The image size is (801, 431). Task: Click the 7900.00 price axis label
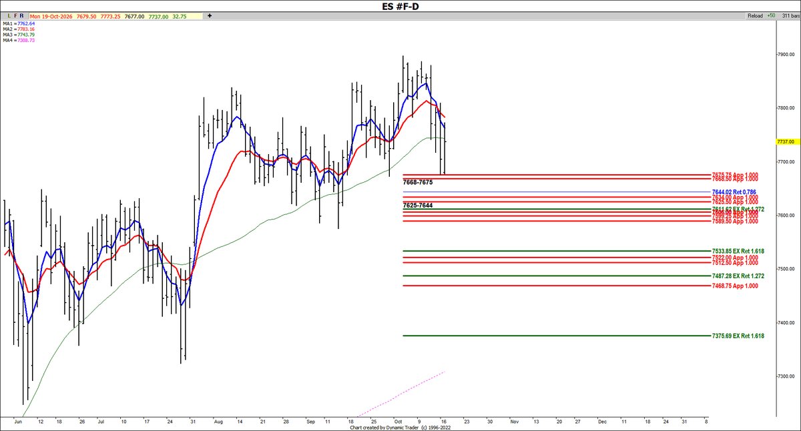pos(785,55)
